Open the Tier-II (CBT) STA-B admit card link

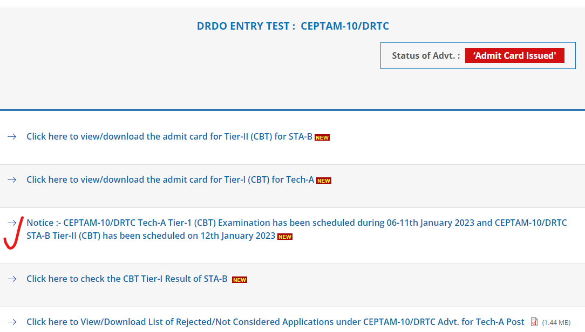(169, 137)
